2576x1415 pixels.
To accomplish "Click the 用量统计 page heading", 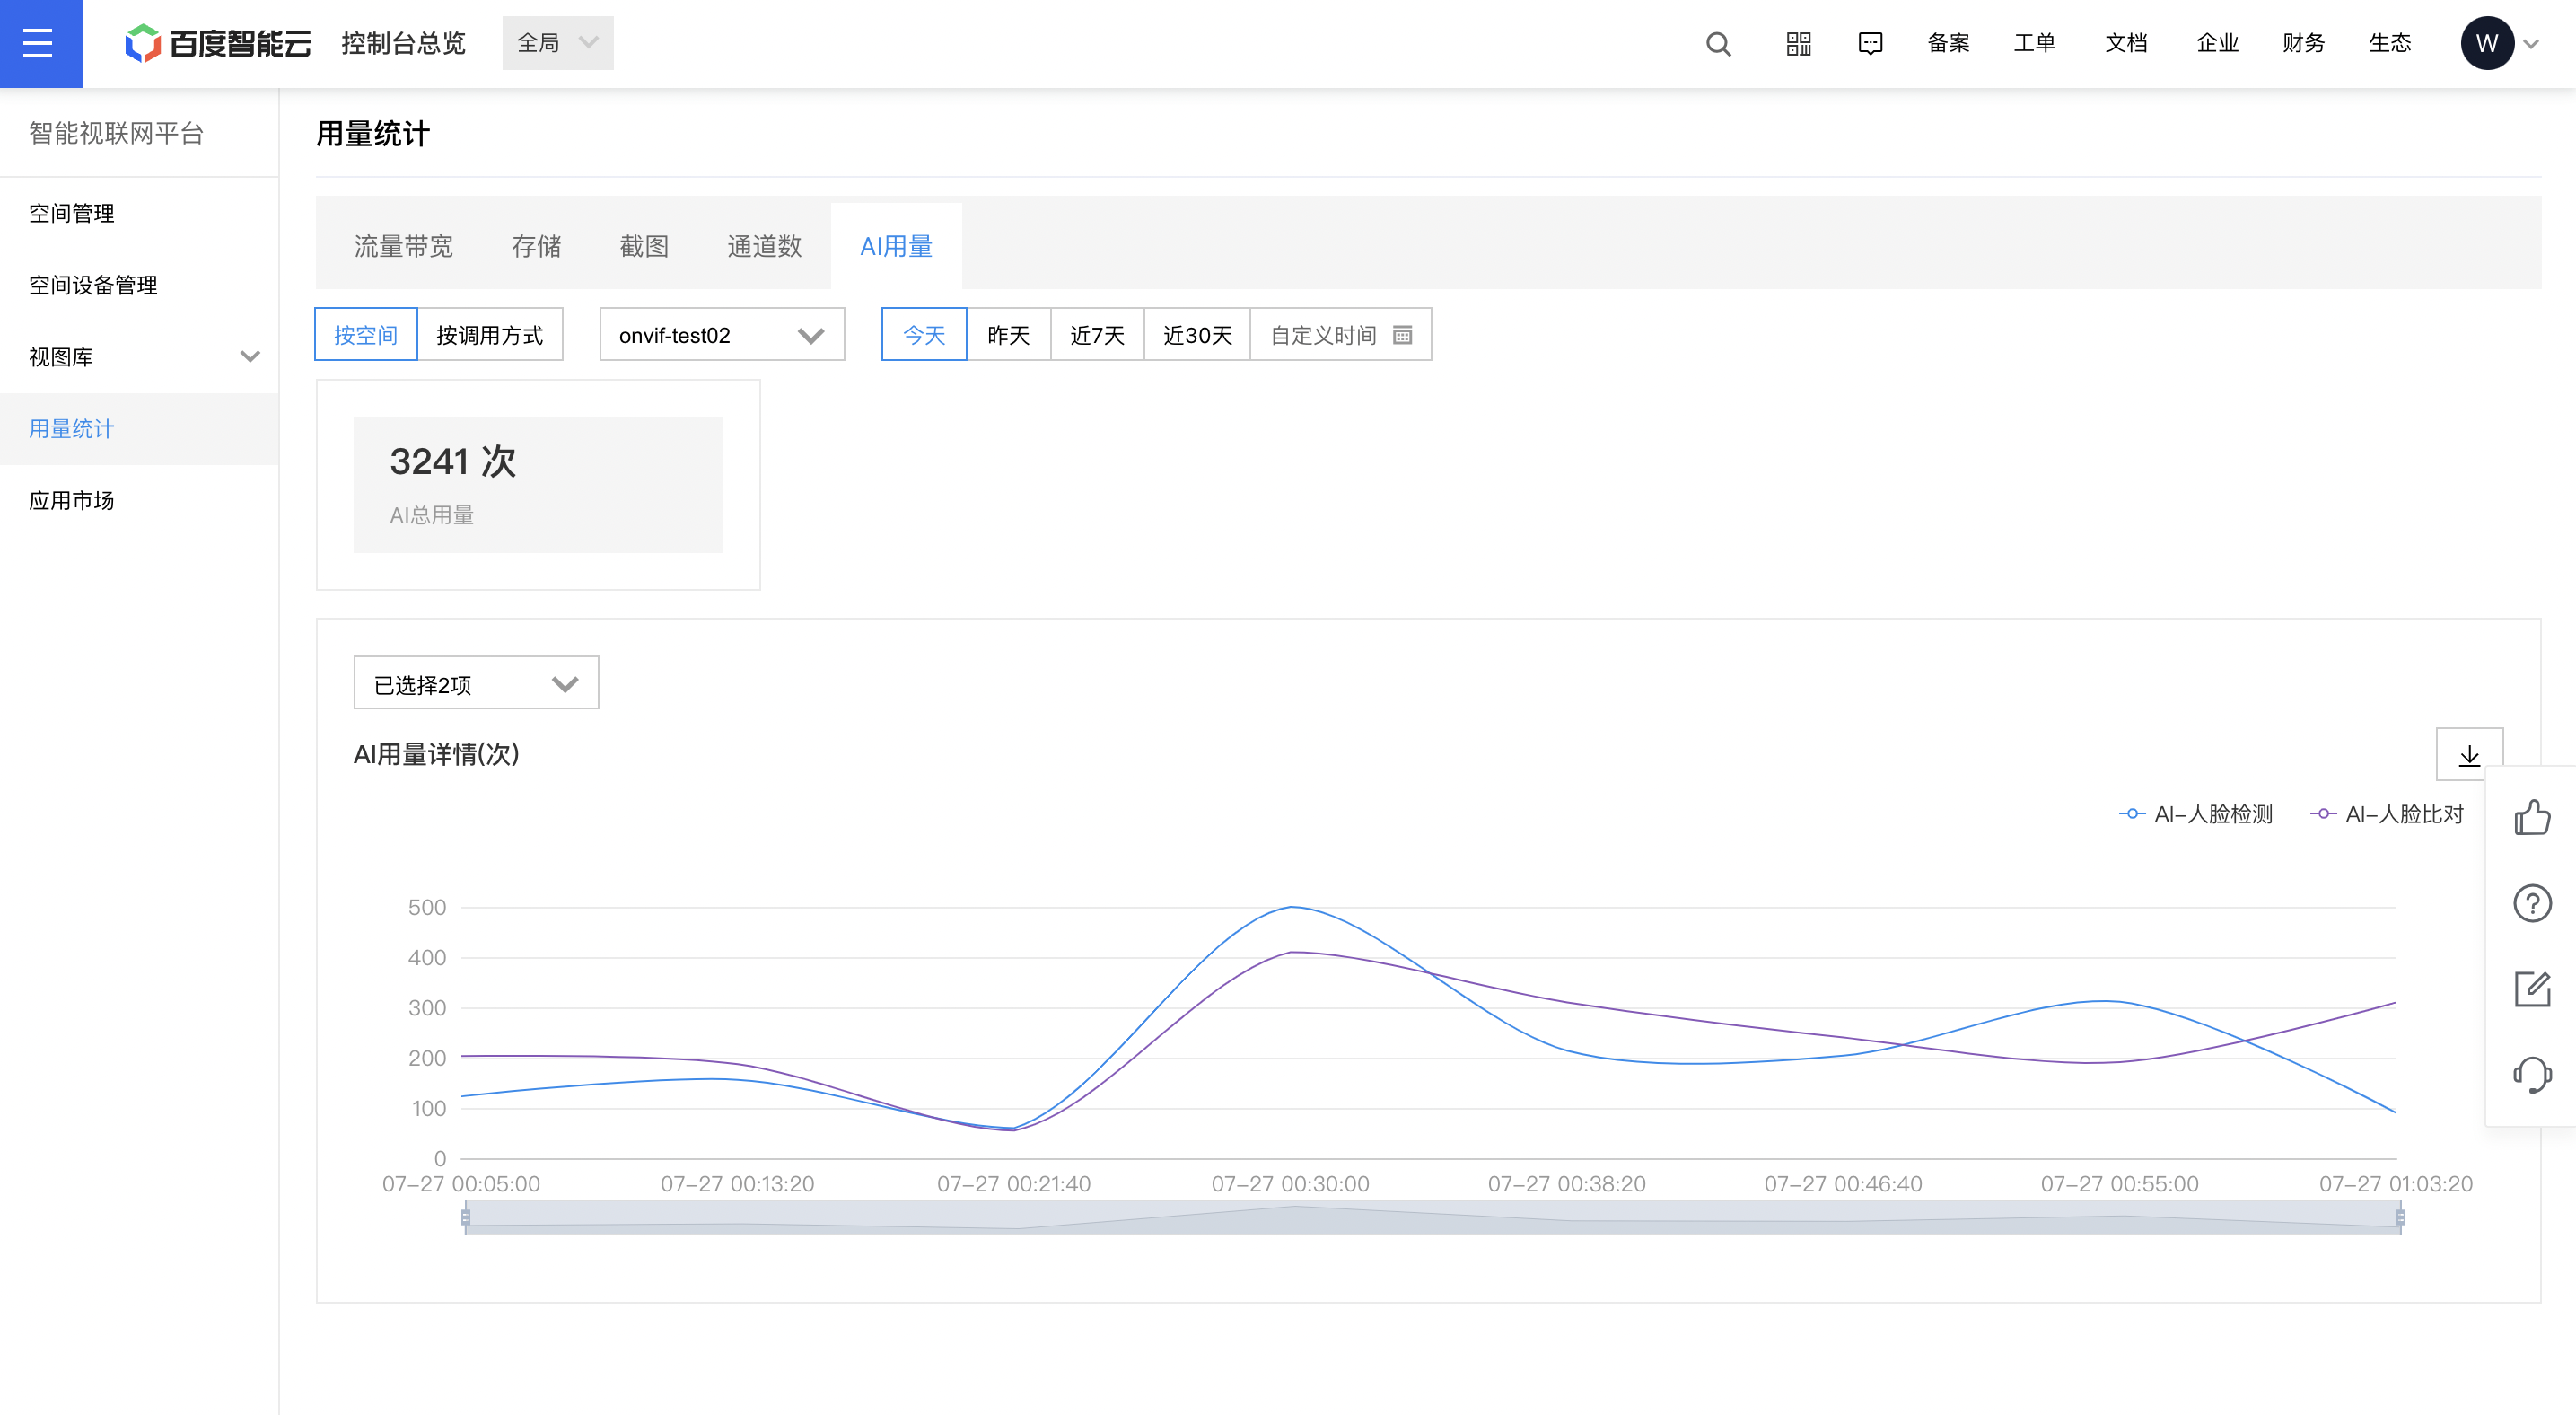I will click(x=373, y=134).
